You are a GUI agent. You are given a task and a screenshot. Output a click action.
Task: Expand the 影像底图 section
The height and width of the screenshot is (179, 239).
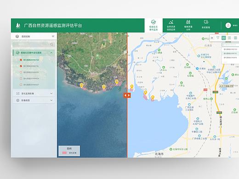[x=51, y=101]
